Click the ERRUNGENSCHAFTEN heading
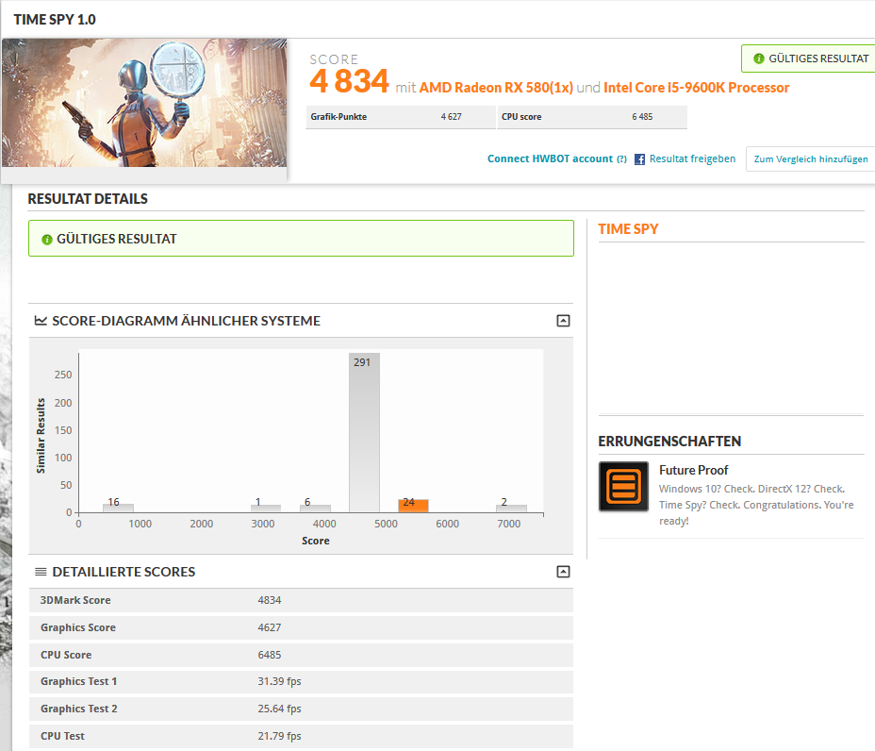The height and width of the screenshot is (751, 875). point(669,442)
